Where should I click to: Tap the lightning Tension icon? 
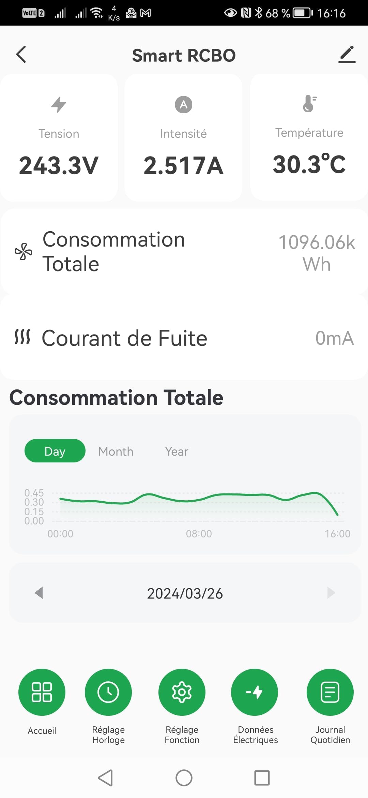pyautogui.click(x=59, y=104)
